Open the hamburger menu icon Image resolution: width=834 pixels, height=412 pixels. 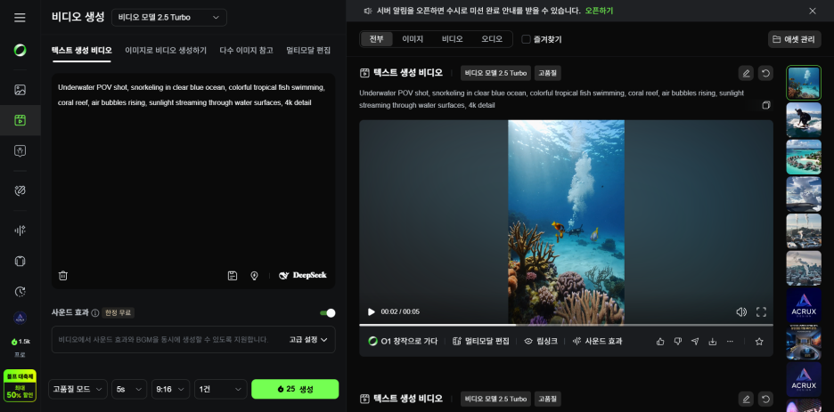click(x=20, y=18)
